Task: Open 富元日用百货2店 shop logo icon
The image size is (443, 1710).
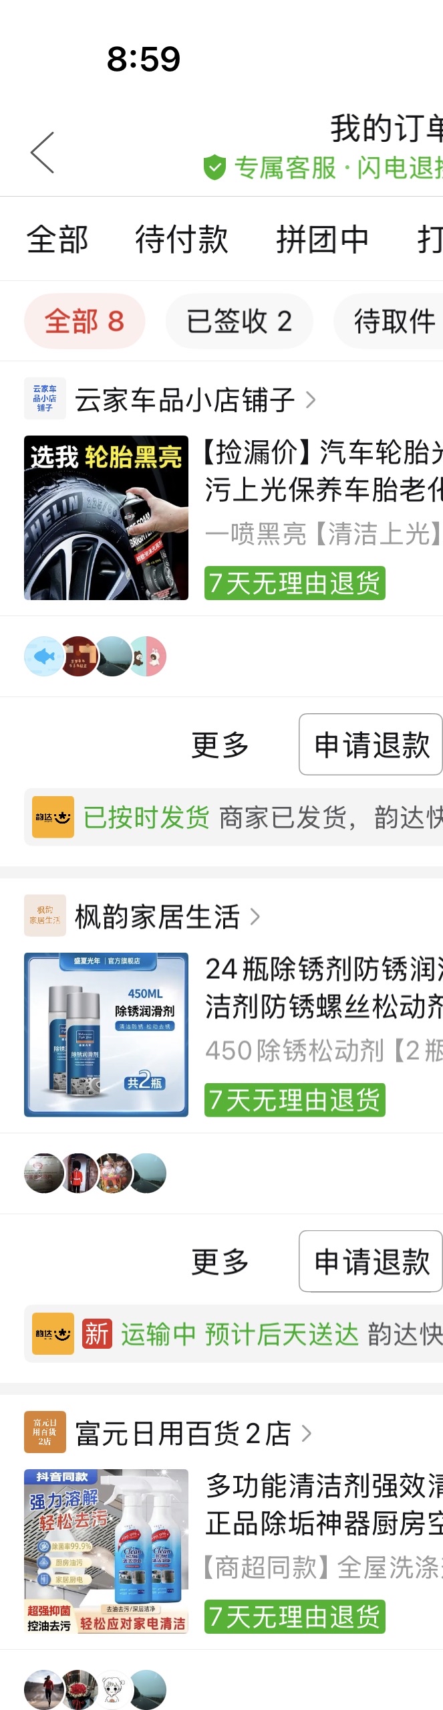Action: [45, 1432]
